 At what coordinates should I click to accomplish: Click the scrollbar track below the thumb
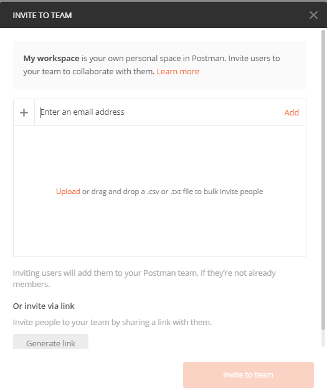323,339
